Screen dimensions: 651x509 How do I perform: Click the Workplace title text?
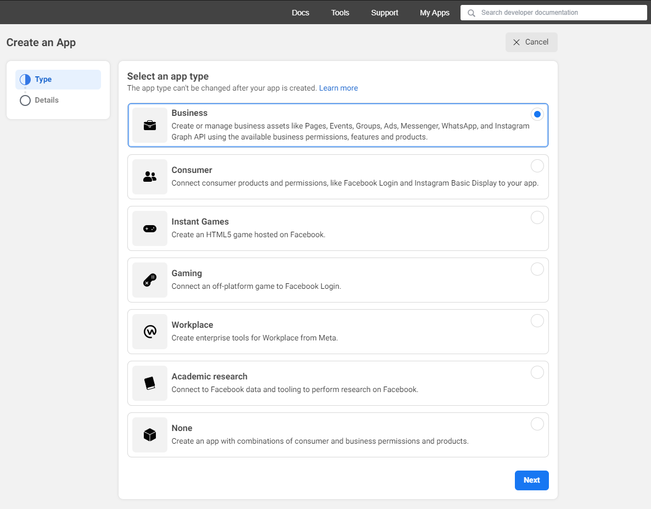(192, 325)
